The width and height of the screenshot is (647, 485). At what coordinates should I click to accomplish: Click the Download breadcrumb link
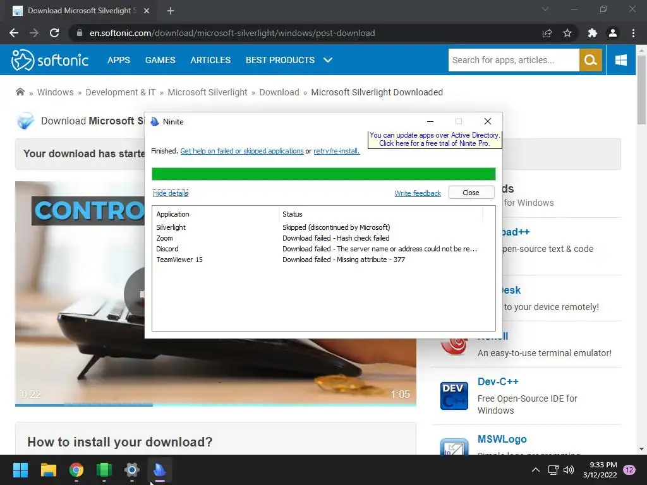pyautogui.click(x=279, y=92)
